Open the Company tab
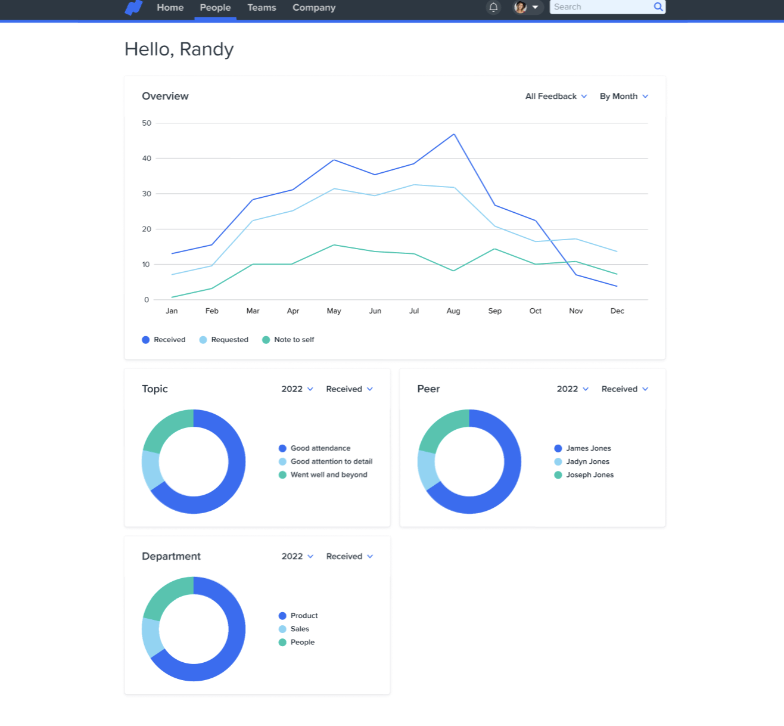Viewport: 784px width, 726px height. click(314, 8)
